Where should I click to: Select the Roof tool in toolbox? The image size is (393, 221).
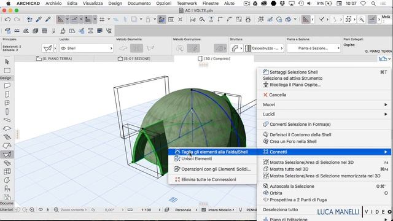(7, 145)
